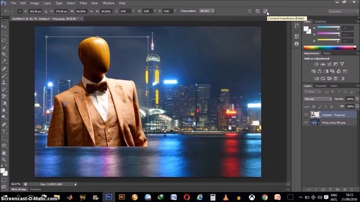This screenshot has height=202, width=360.
Task: Open the Info collapsed panel icon
Action: 296,44
